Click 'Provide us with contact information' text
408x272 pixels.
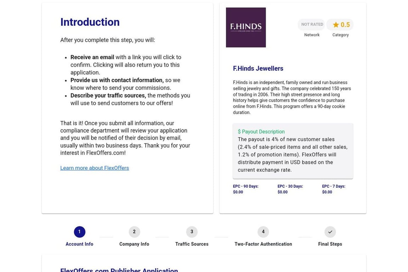(117, 80)
